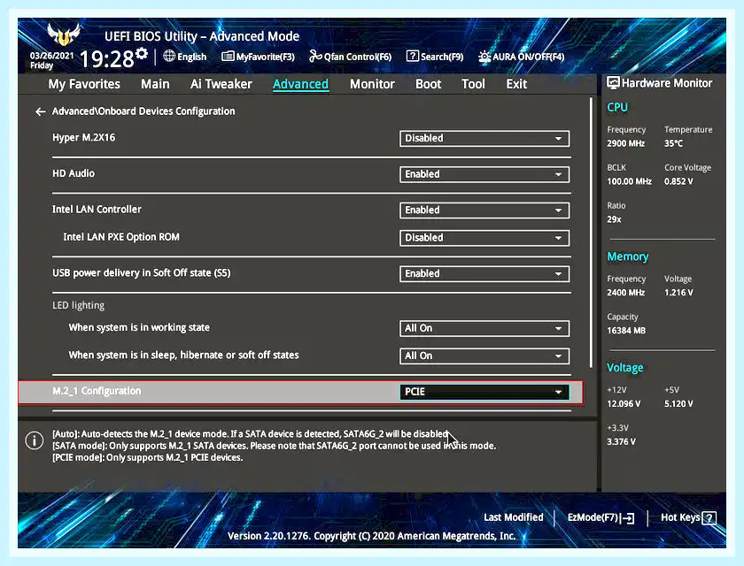
Task: Click the 29x ratio value
Action: [614, 220]
